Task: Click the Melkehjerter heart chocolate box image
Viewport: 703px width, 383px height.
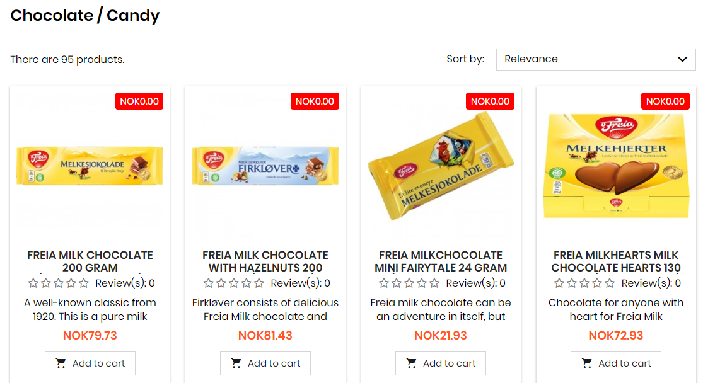Action: point(616,166)
